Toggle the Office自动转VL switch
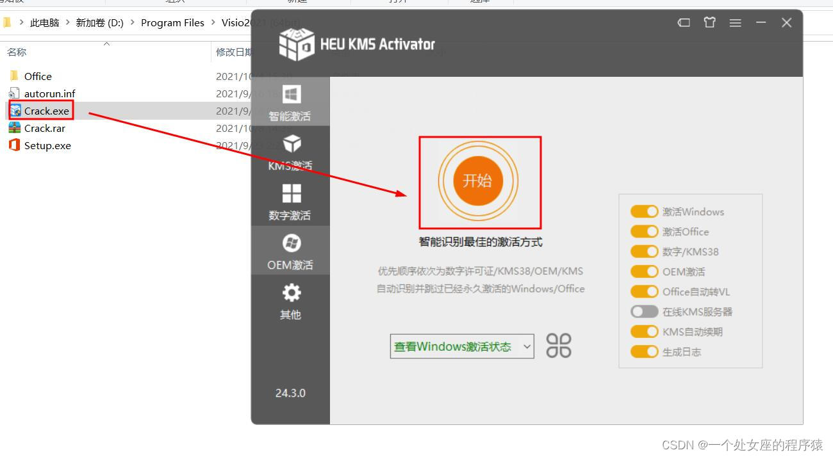833x457 pixels. pos(644,291)
